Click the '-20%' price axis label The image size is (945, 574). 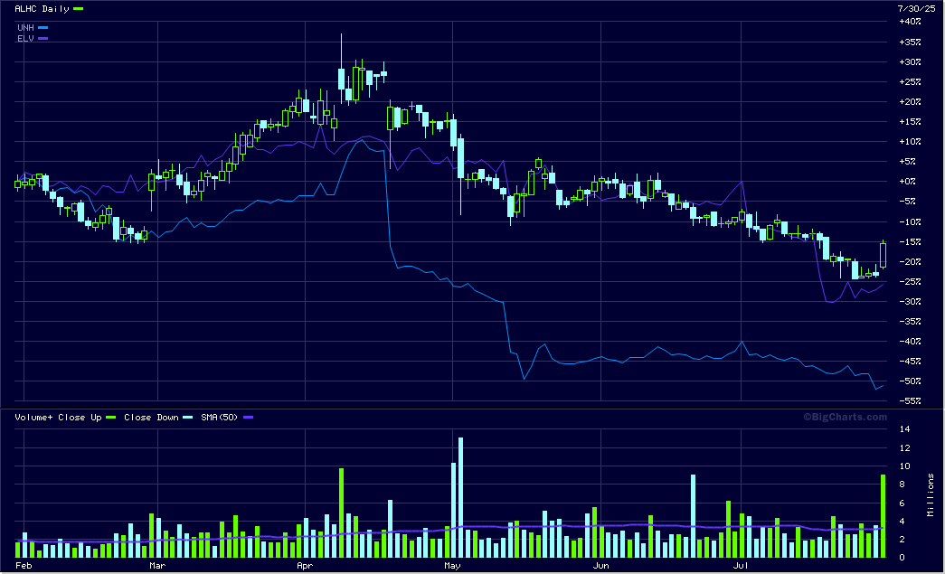(x=910, y=261)
